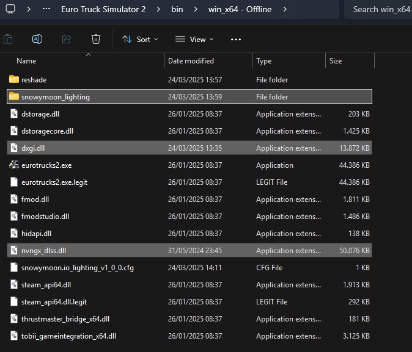Click the Application type of eurotrucks2.exe

(x=274, y=165)
